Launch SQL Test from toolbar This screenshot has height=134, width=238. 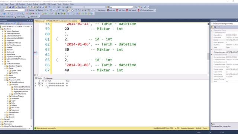click(x=120, y=10)
